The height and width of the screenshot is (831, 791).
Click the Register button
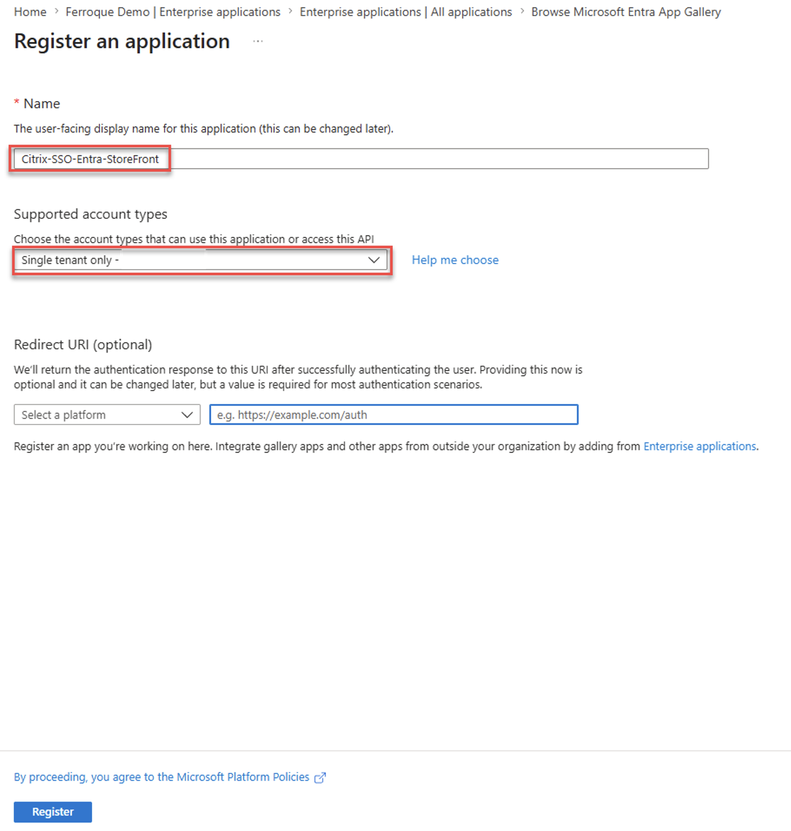pos(53,812)
